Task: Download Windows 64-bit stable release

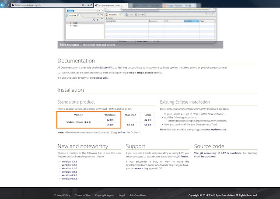Action: 110,125
